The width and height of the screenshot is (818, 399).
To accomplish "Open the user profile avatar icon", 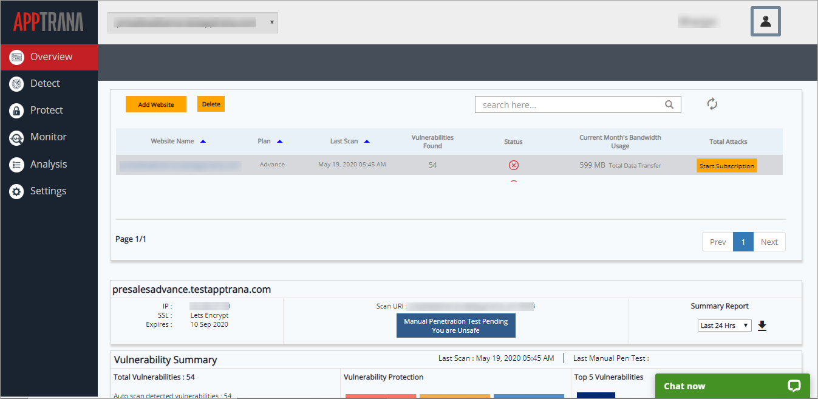I will pos(765,21).
